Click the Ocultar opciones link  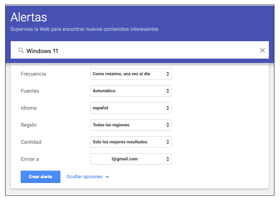(x=84, y=177)
